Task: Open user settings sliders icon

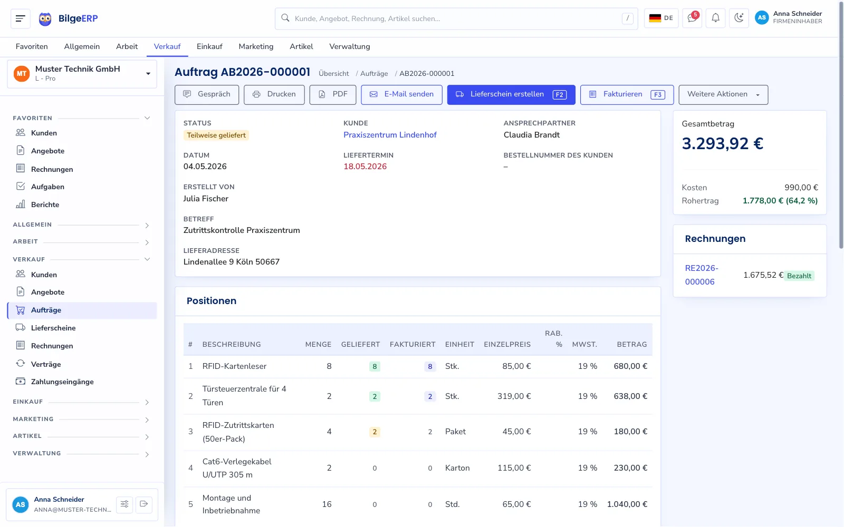Action: pos(124,504)
